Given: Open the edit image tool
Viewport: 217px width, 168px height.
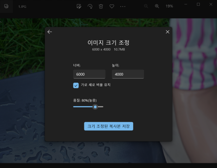Looking at the screenshot, I should pos(79,6).
